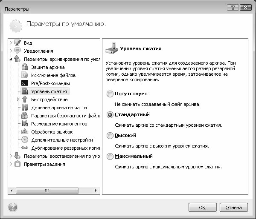Click the tree scrollbar left arrow
The height and width of the screenshot is (219, 256).
[12, 191]
